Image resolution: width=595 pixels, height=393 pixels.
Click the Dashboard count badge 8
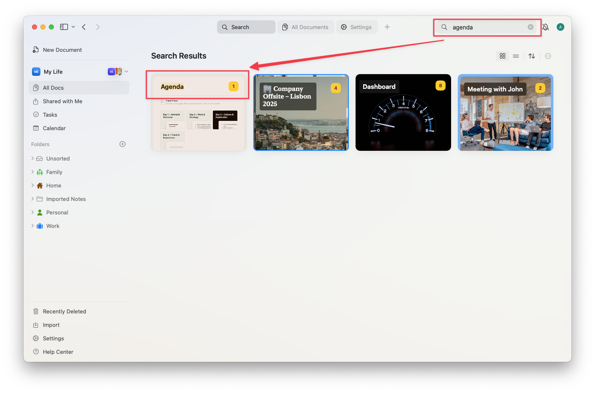pyautogui.click(x=441, y=86)
